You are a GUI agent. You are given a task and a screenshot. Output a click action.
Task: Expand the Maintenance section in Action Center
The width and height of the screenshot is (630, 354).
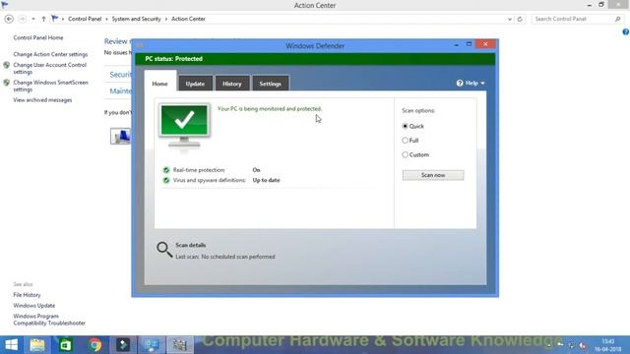coord(120,91)
